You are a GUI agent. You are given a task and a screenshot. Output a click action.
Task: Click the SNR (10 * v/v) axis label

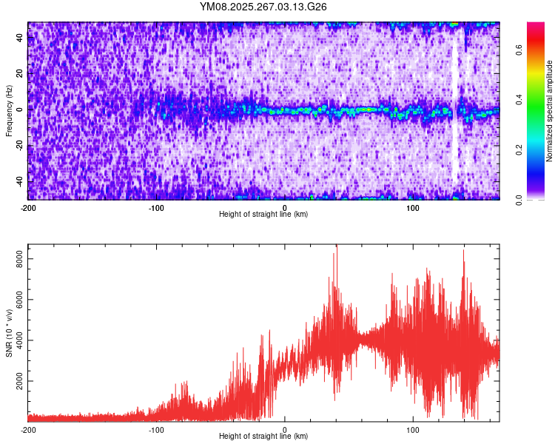tap(9, 333)
